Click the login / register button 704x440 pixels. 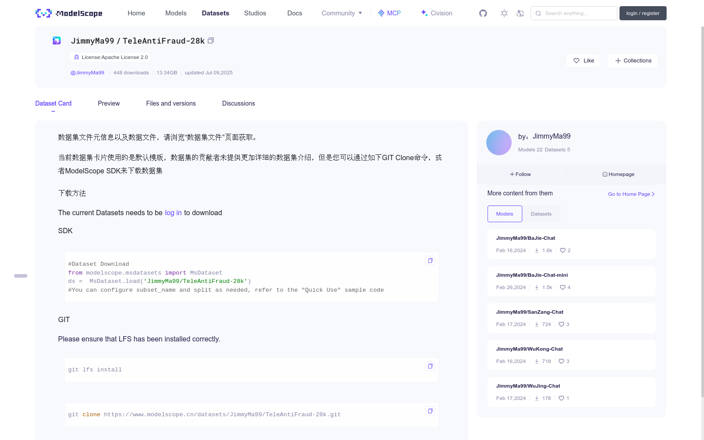pos(643,13)
